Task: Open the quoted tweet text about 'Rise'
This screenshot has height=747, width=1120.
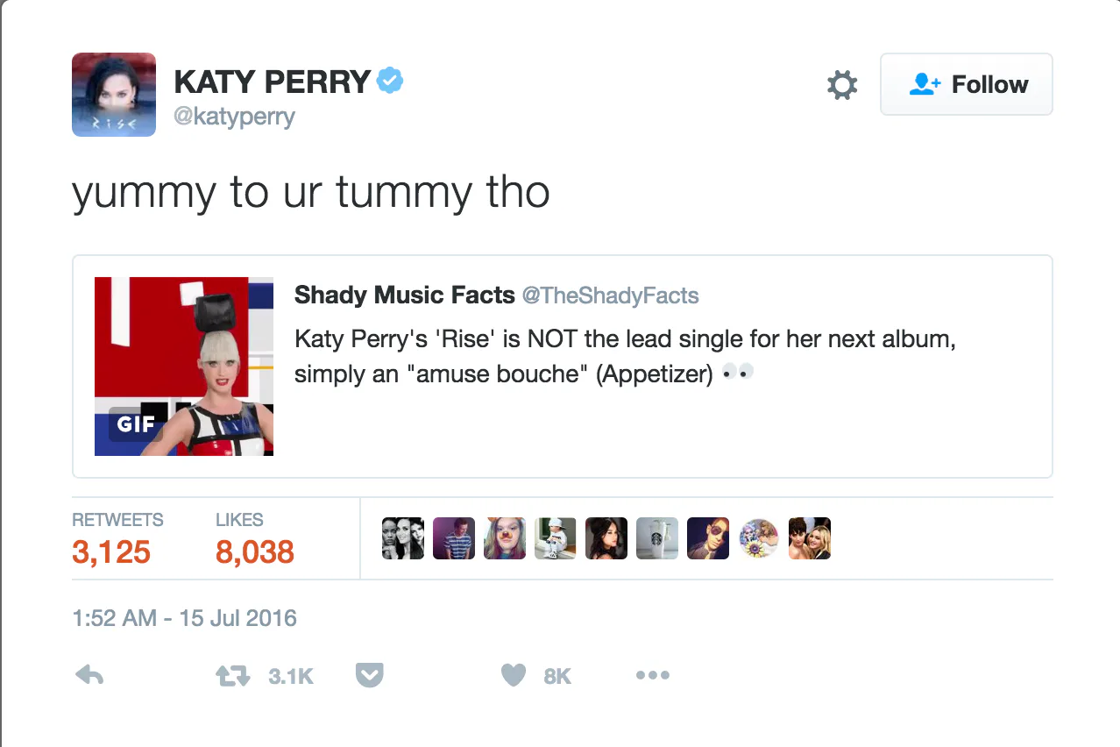Action: point(624,356)
